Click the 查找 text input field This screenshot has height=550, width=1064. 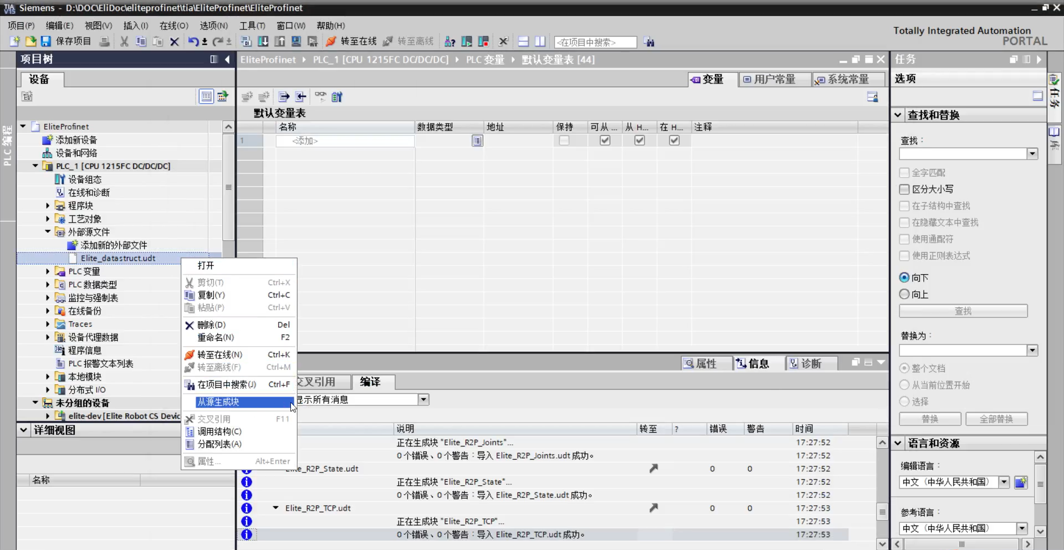point(963,154)
